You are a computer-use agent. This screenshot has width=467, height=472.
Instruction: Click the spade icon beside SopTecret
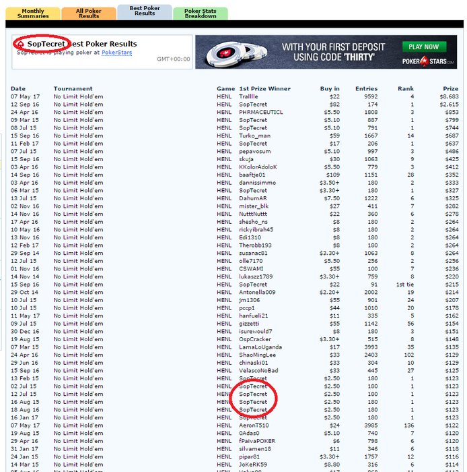20,45
